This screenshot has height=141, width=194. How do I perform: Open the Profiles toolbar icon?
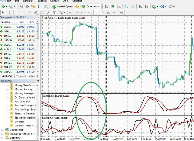[11, 6]
